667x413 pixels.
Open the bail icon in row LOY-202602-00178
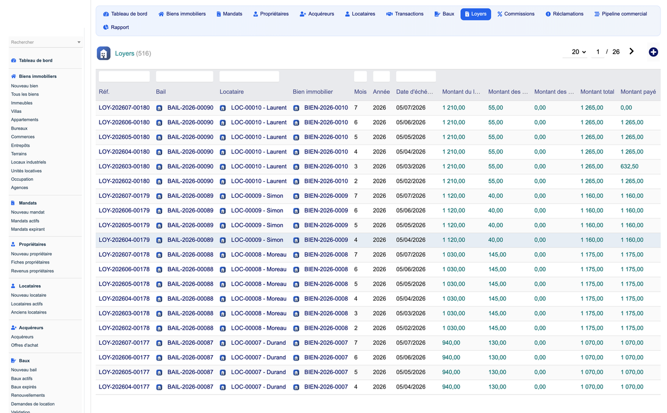pyautogui.click(x=160, y=329)
